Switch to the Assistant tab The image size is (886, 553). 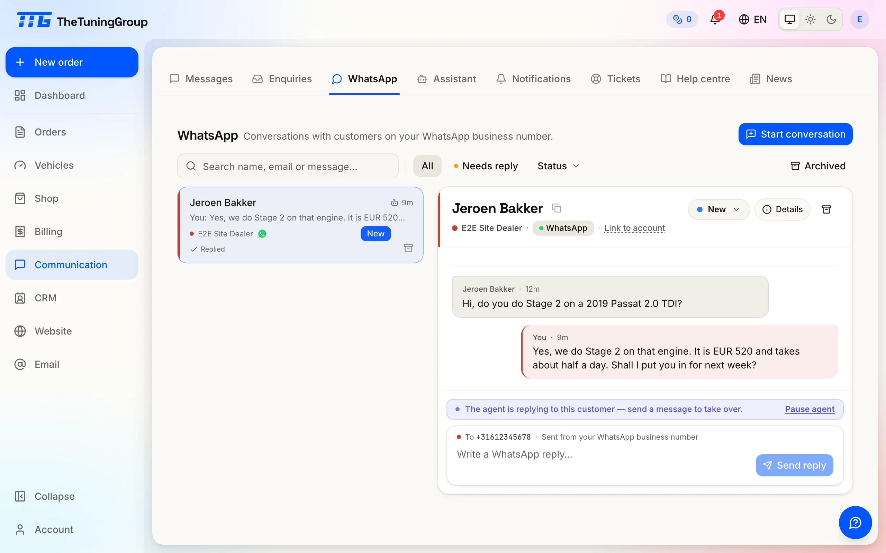pos(447,79)
